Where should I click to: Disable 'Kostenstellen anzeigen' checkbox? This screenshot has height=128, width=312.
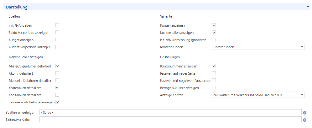click(214, 32)
